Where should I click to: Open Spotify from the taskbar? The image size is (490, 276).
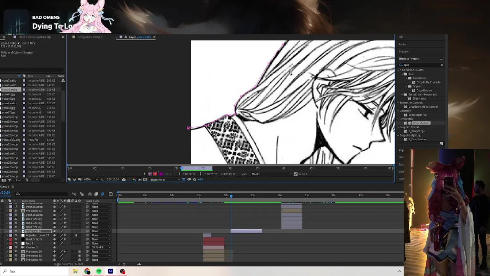tap(99, 271)
